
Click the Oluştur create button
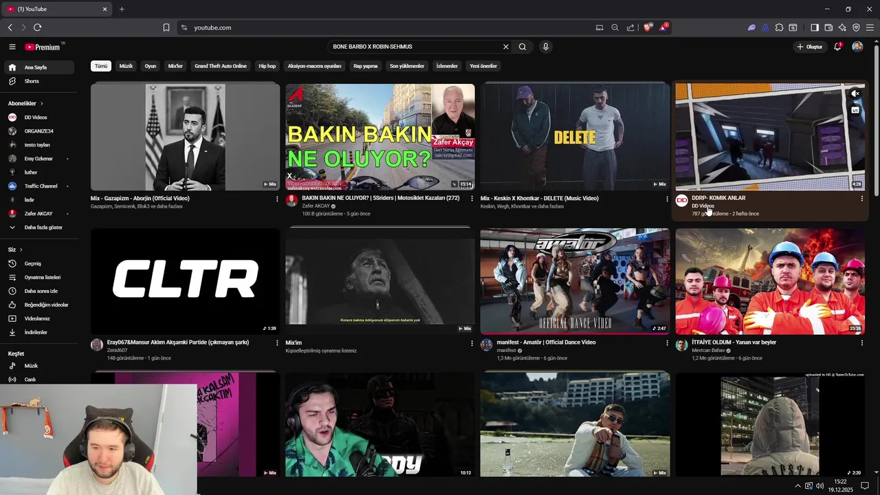pyautogui.click(x=809, y=47)
